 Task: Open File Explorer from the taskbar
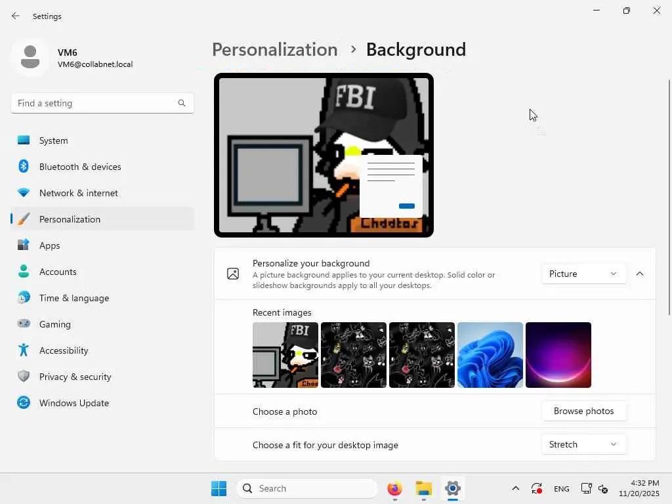pos(423,488)
